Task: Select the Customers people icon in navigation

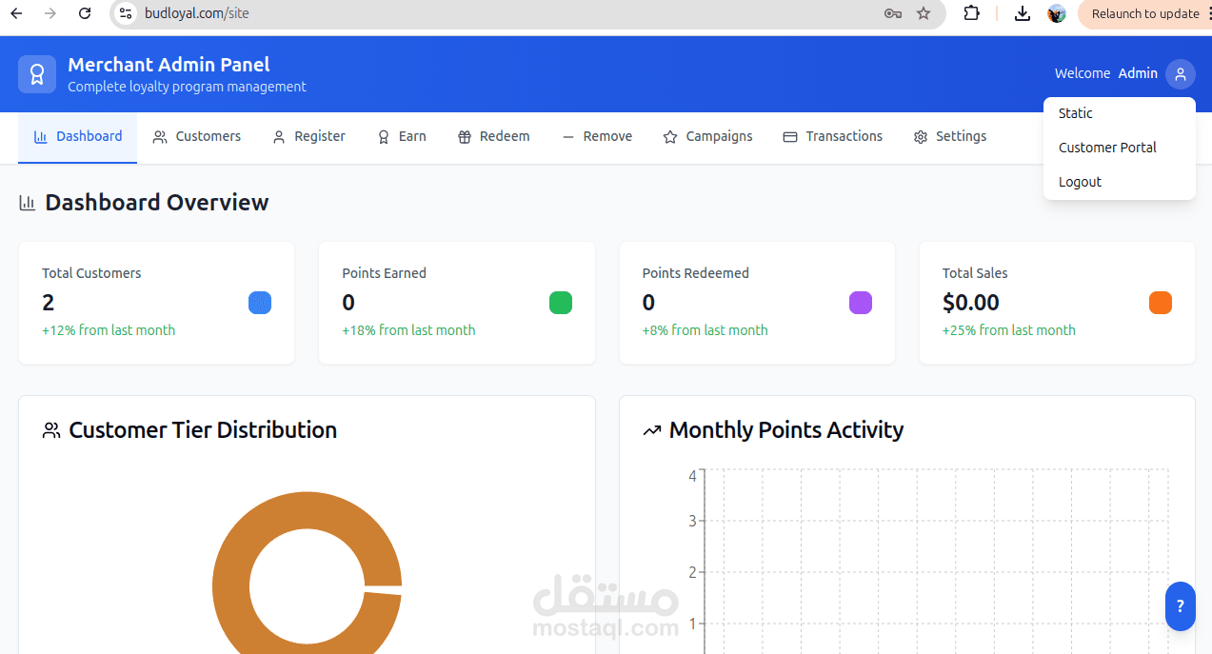Action: point(161,136)
